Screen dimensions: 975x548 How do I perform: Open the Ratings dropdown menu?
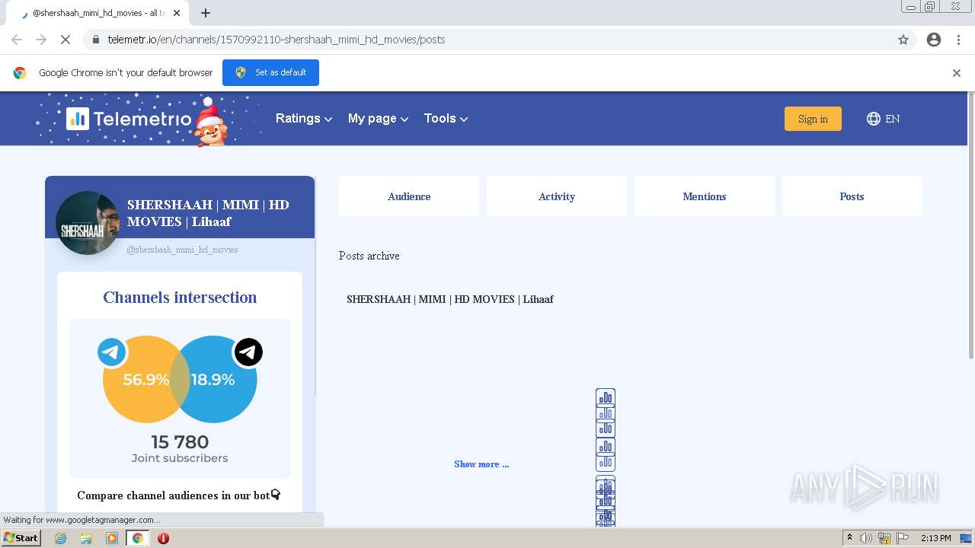tap(303, 119)
